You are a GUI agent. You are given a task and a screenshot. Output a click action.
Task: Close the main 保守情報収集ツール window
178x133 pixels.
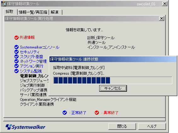tap(164, 4)
